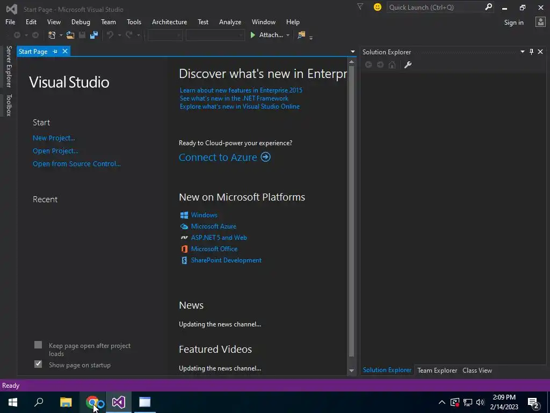Open the File menu
Screen dimensions: 550x413
(10, 22)
